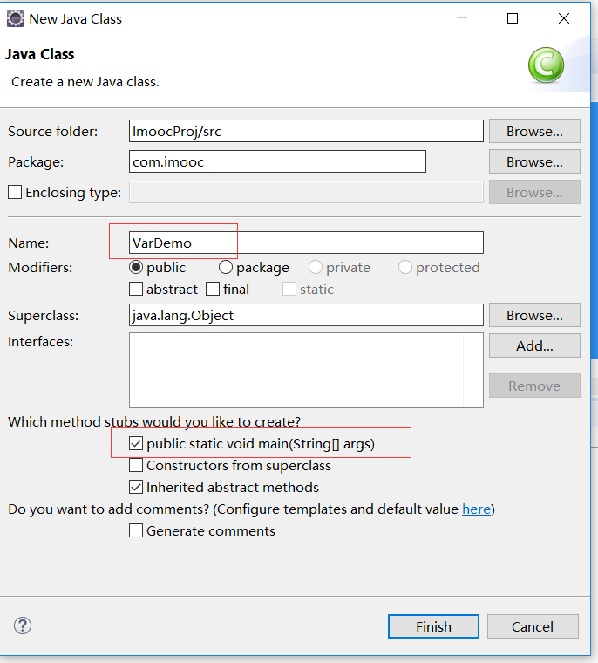Click inside the Interfaces list box
Image resolution: width=598 pixels, height=663 pixels.
306,371
